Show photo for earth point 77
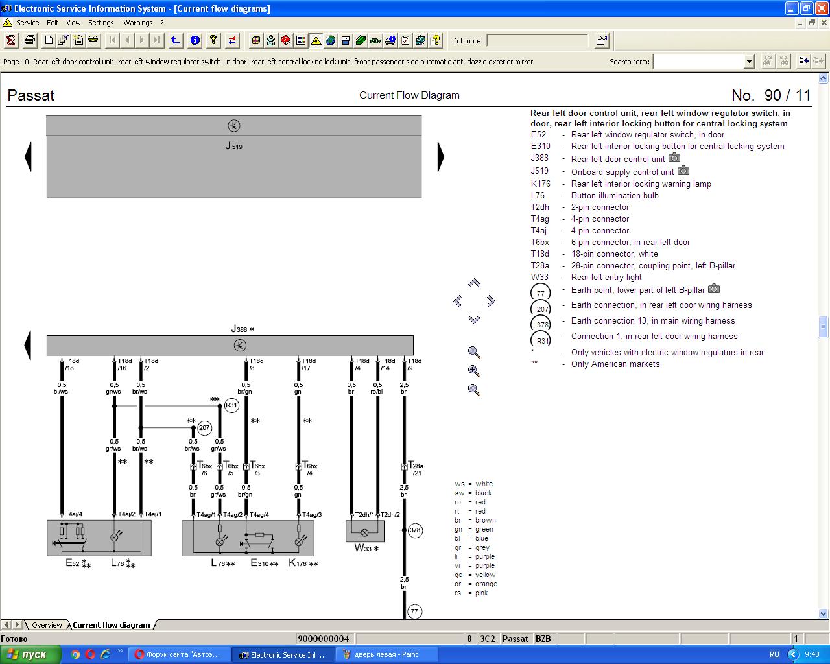This screenshot has width=830, height=664. (x=714, y=289)
